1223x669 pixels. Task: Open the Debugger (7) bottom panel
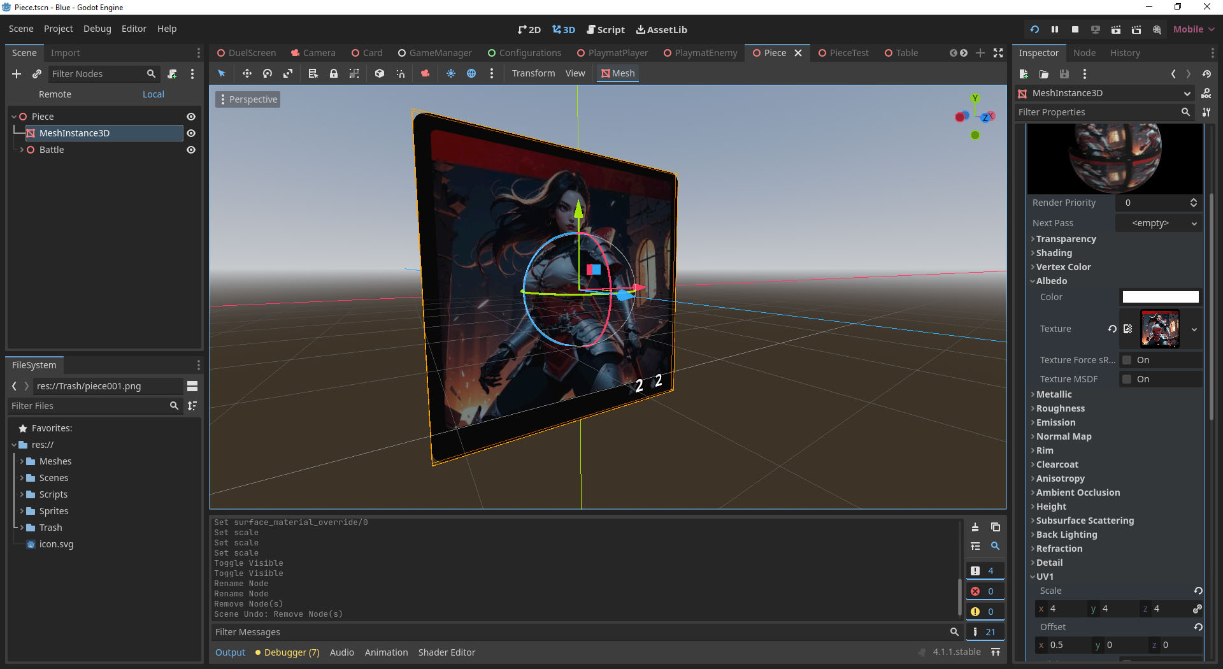point(287,652)
